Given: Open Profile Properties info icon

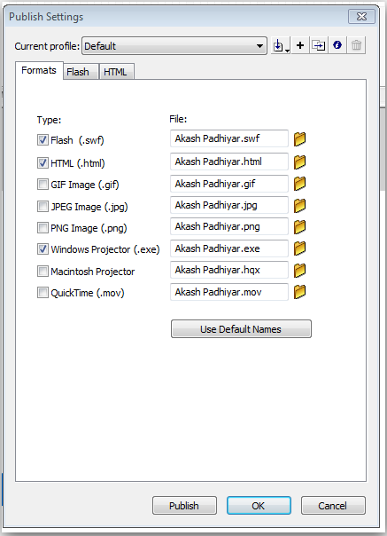Looking at the screenshot, I should coord(337,45).
